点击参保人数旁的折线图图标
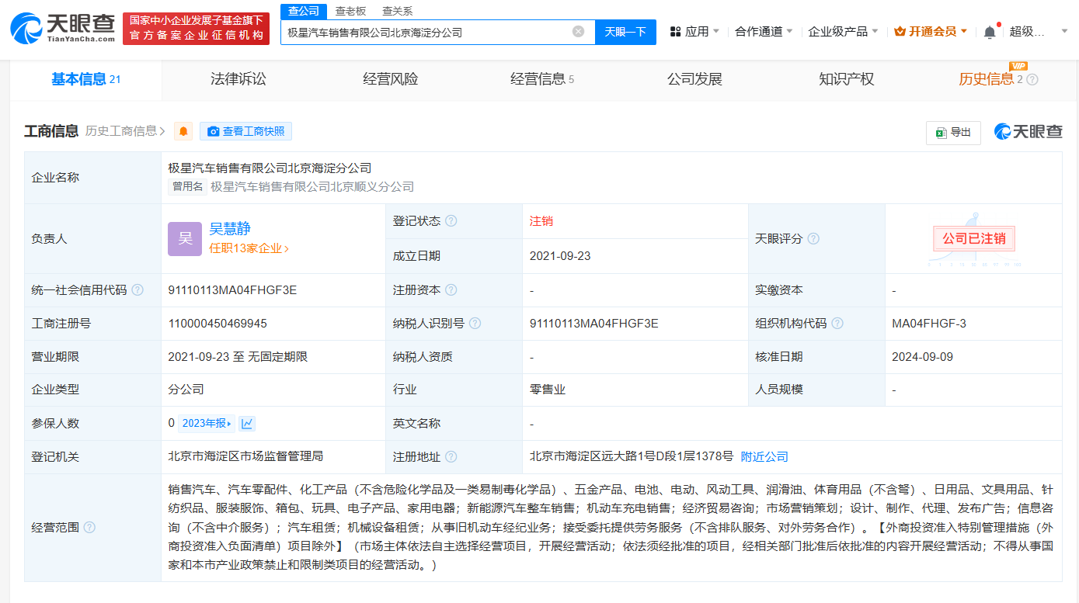1079x603 pixels. (x=249, y=423)
